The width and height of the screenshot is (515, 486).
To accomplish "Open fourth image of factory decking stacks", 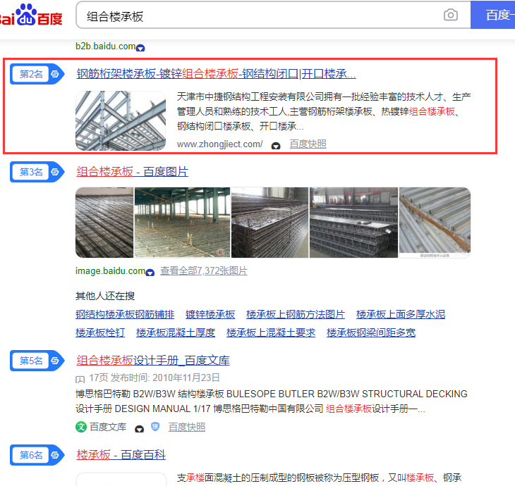I will pyautogui.click(x=353, y=223).
